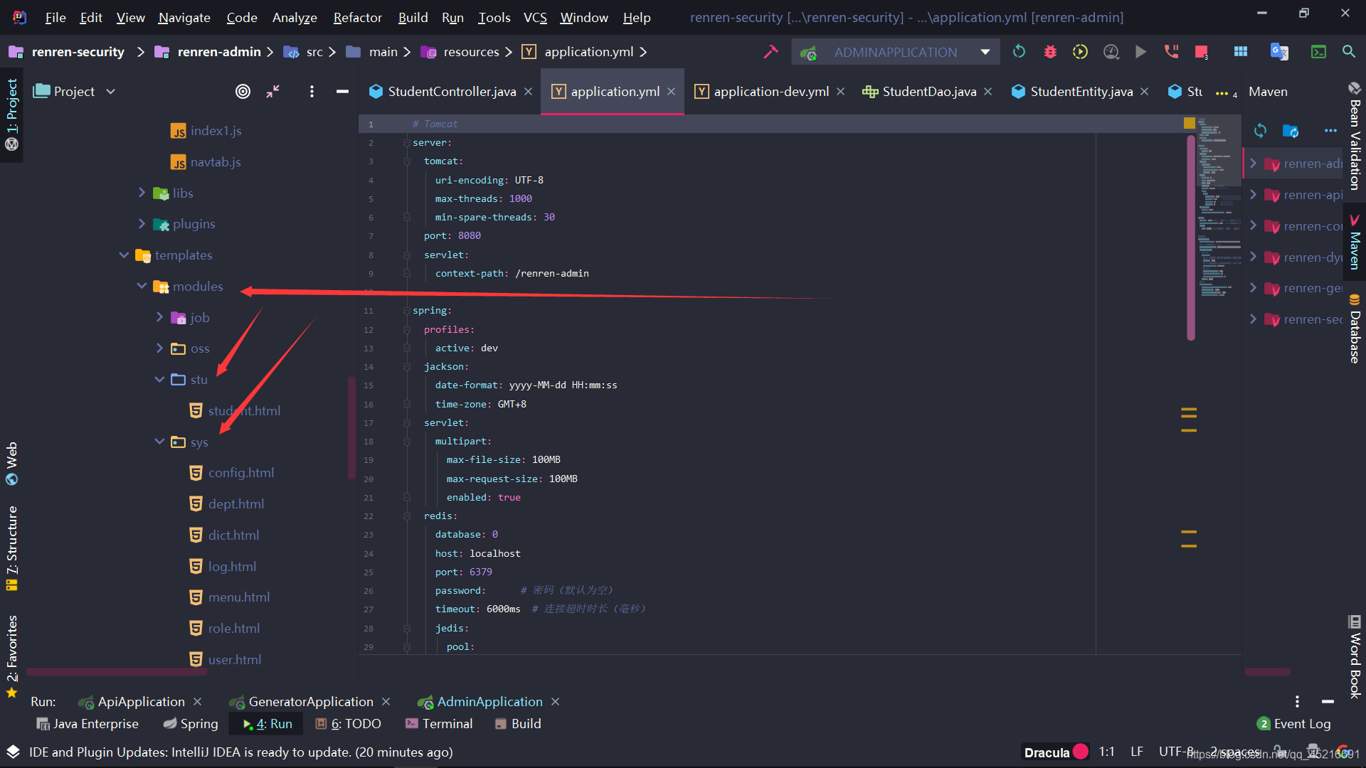Click the editor vertical scrollbar thumb
This screenshot has height=768, width=1366.
pyautogui.click(x=1191, y=238)
